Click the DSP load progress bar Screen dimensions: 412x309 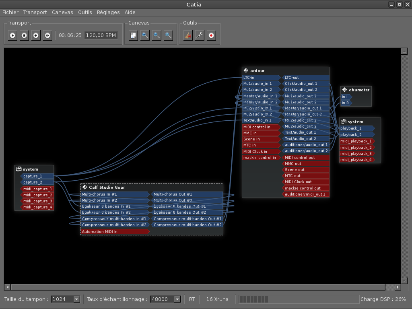click(x=299, y=299)
